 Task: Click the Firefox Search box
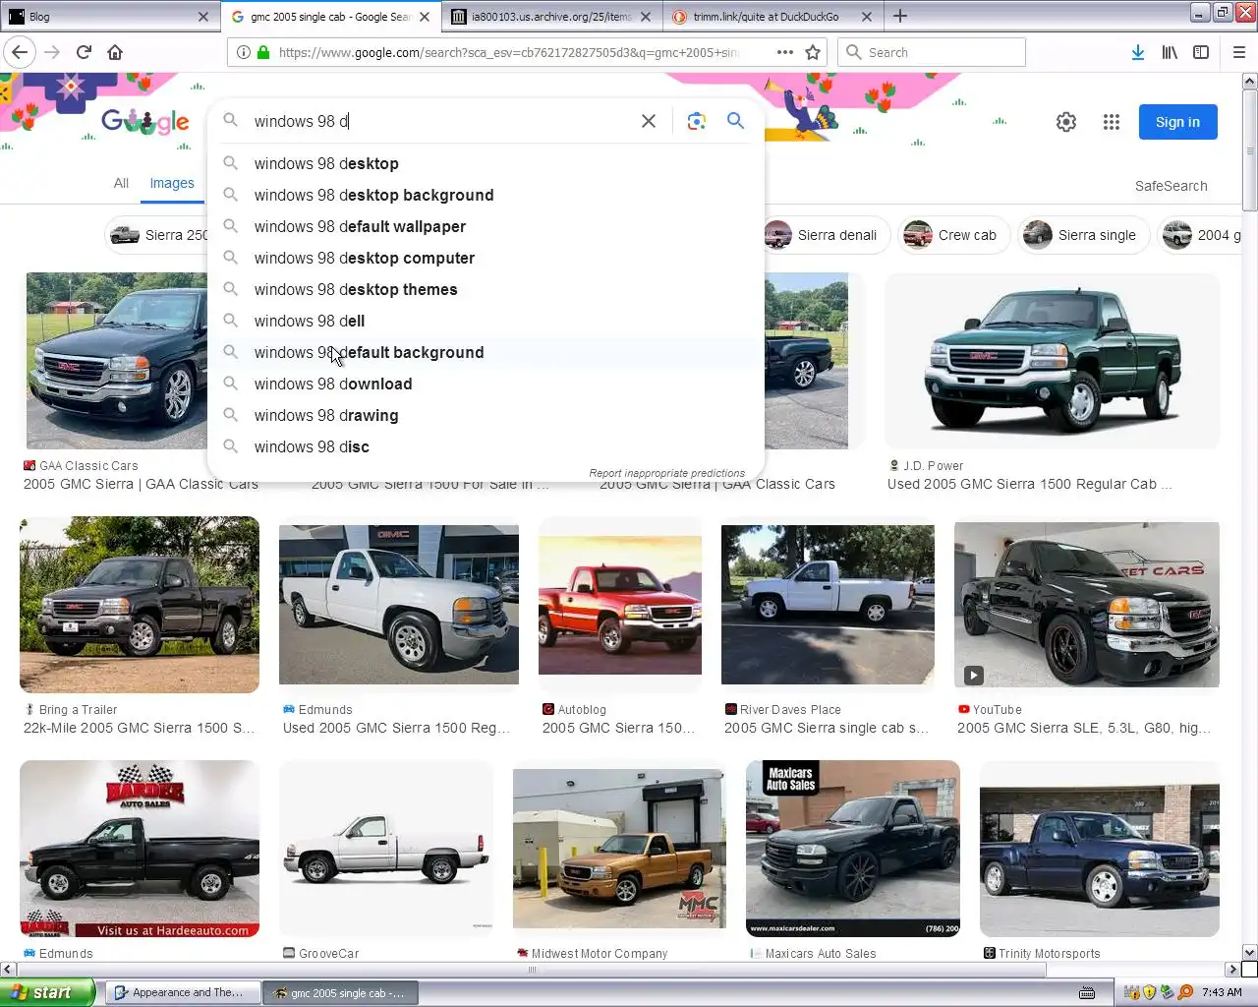point(931,52)
